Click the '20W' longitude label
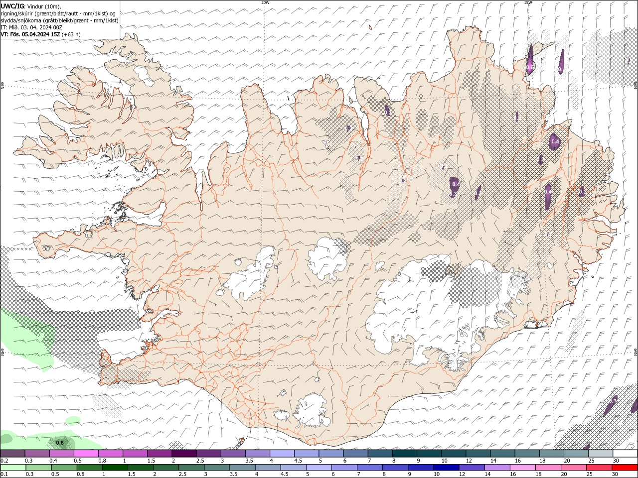This screenshot has width=638, height=478. pos(265,2)
